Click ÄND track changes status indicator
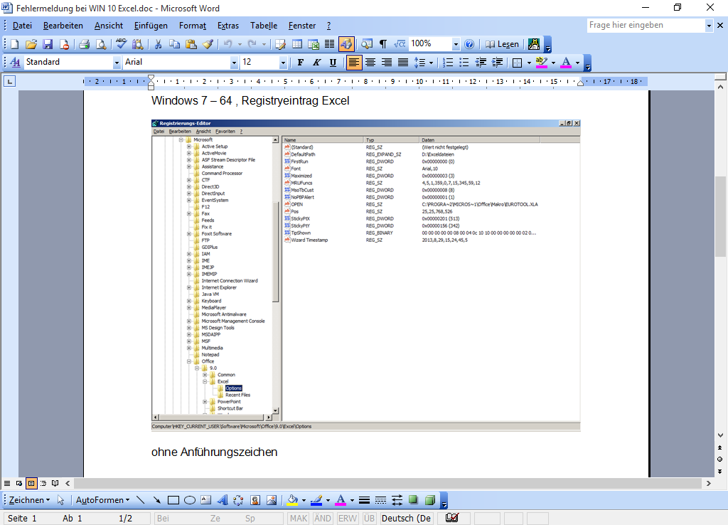The height and width of the screenshot is (525, 728). pyautogui.click(x=323, y=518)
